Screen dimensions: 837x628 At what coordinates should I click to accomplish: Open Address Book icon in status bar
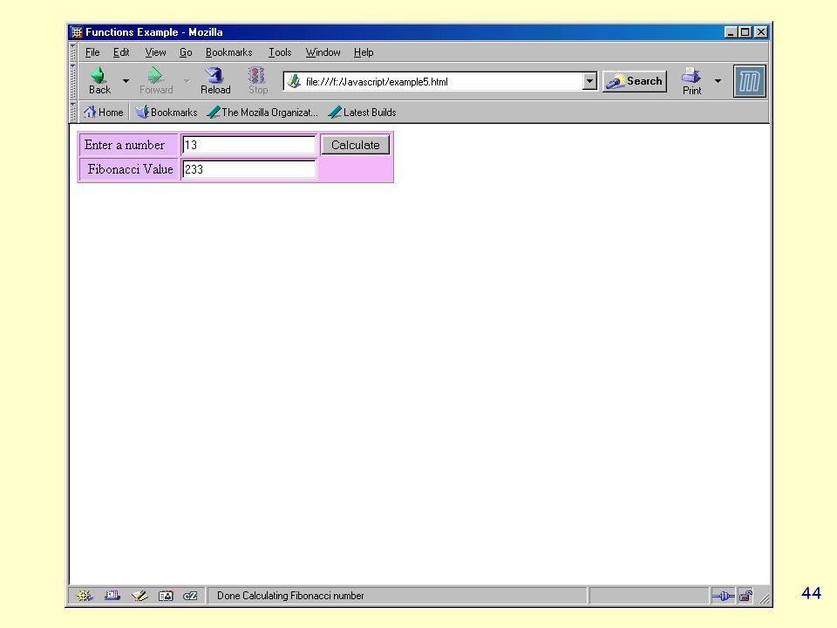tap(166, 596)
